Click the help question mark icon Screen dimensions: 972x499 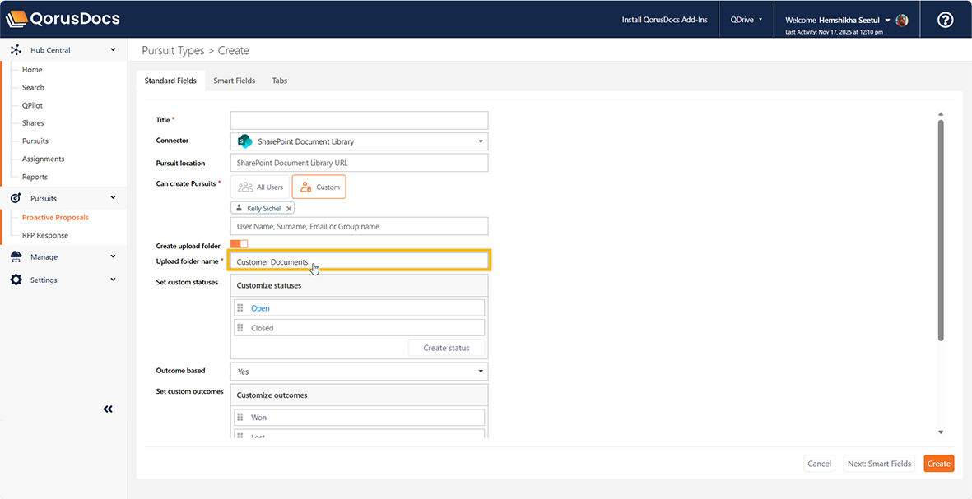[x=945, y=20]
